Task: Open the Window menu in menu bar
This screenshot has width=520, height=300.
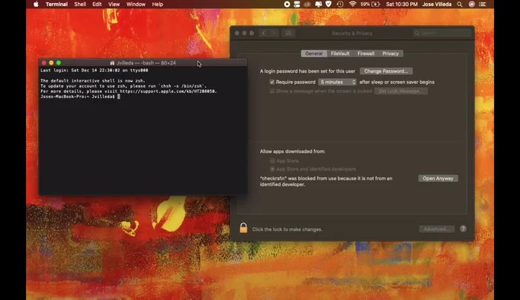Action: click(x=136, y=4)
